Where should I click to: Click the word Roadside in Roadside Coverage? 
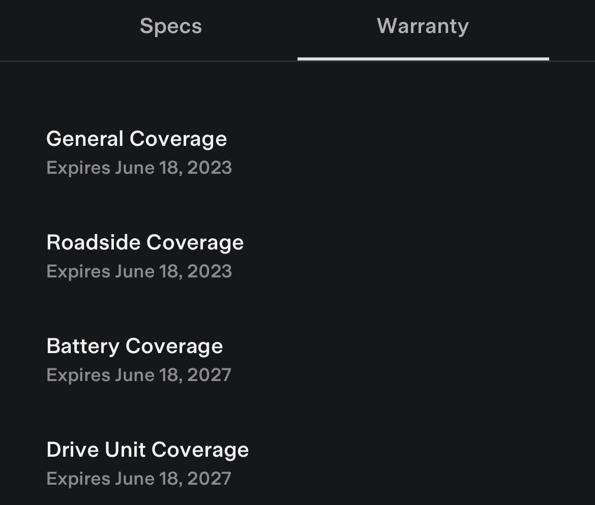[93, 242]
